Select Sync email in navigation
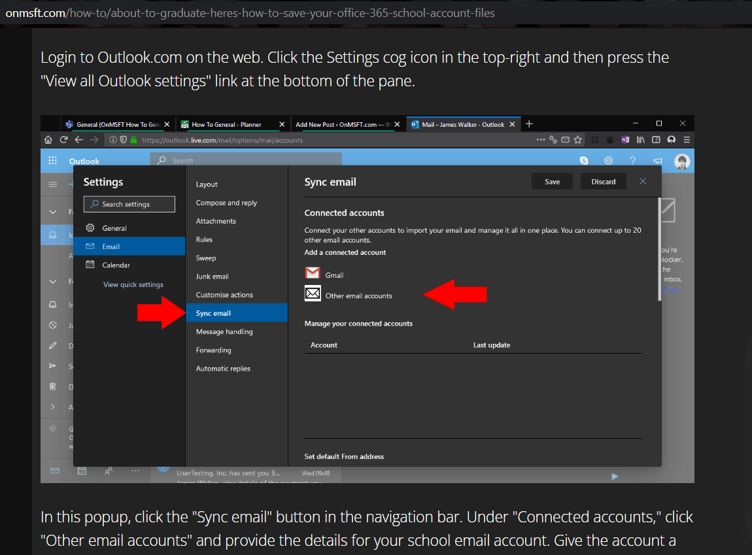 click(237, 313)
